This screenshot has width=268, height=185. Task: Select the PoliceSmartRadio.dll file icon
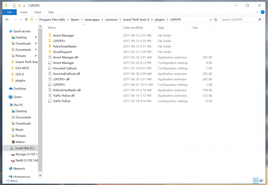(x=50, y=90)
